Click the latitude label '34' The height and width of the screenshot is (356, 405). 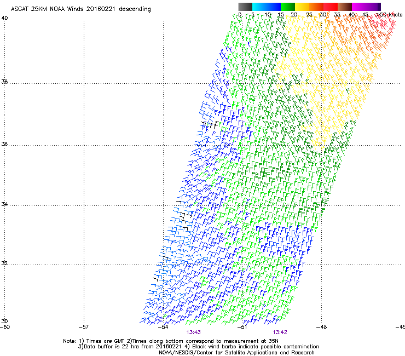pos(4,204)
